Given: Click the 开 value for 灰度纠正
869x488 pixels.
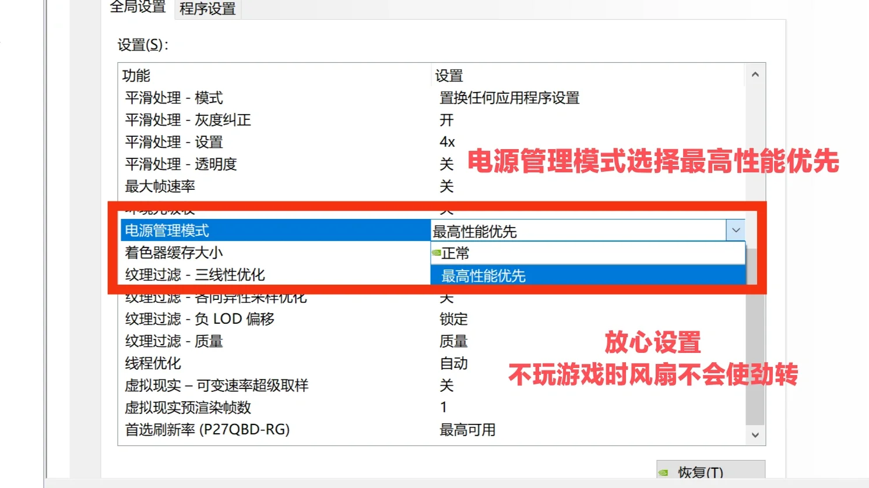Looking at the screenshot, I should tap(446, 120).
